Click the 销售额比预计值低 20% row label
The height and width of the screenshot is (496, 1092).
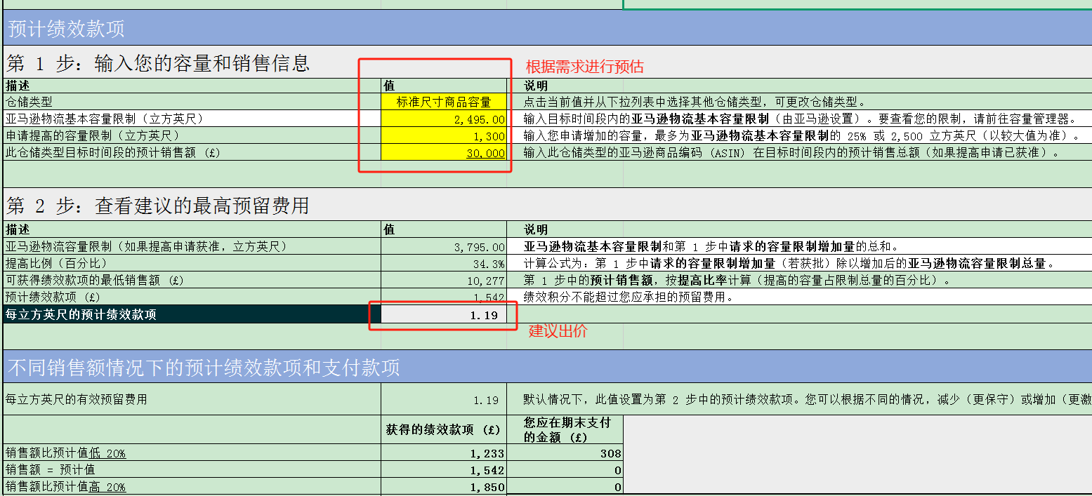66,453
